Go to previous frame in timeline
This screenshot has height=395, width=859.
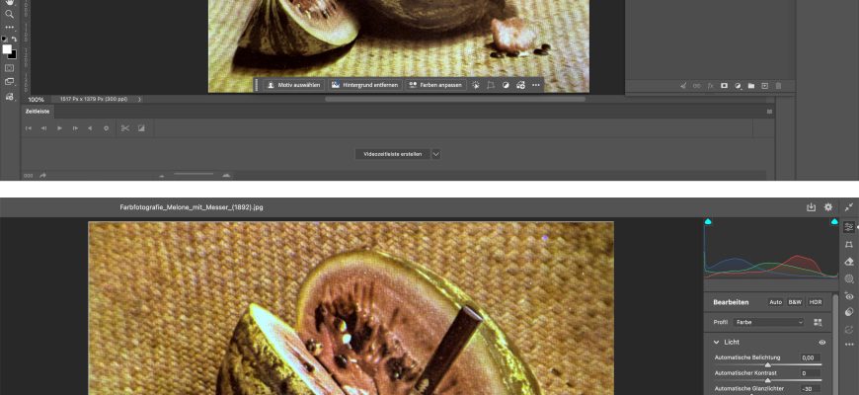point(43,128)
